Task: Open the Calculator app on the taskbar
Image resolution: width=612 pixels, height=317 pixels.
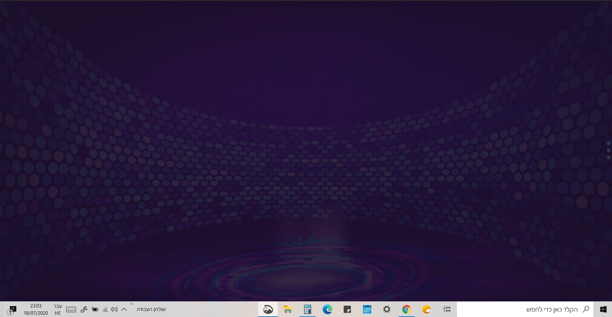Action: click(307, 309)
